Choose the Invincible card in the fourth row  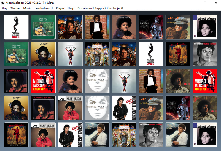(x=97, y=108)
